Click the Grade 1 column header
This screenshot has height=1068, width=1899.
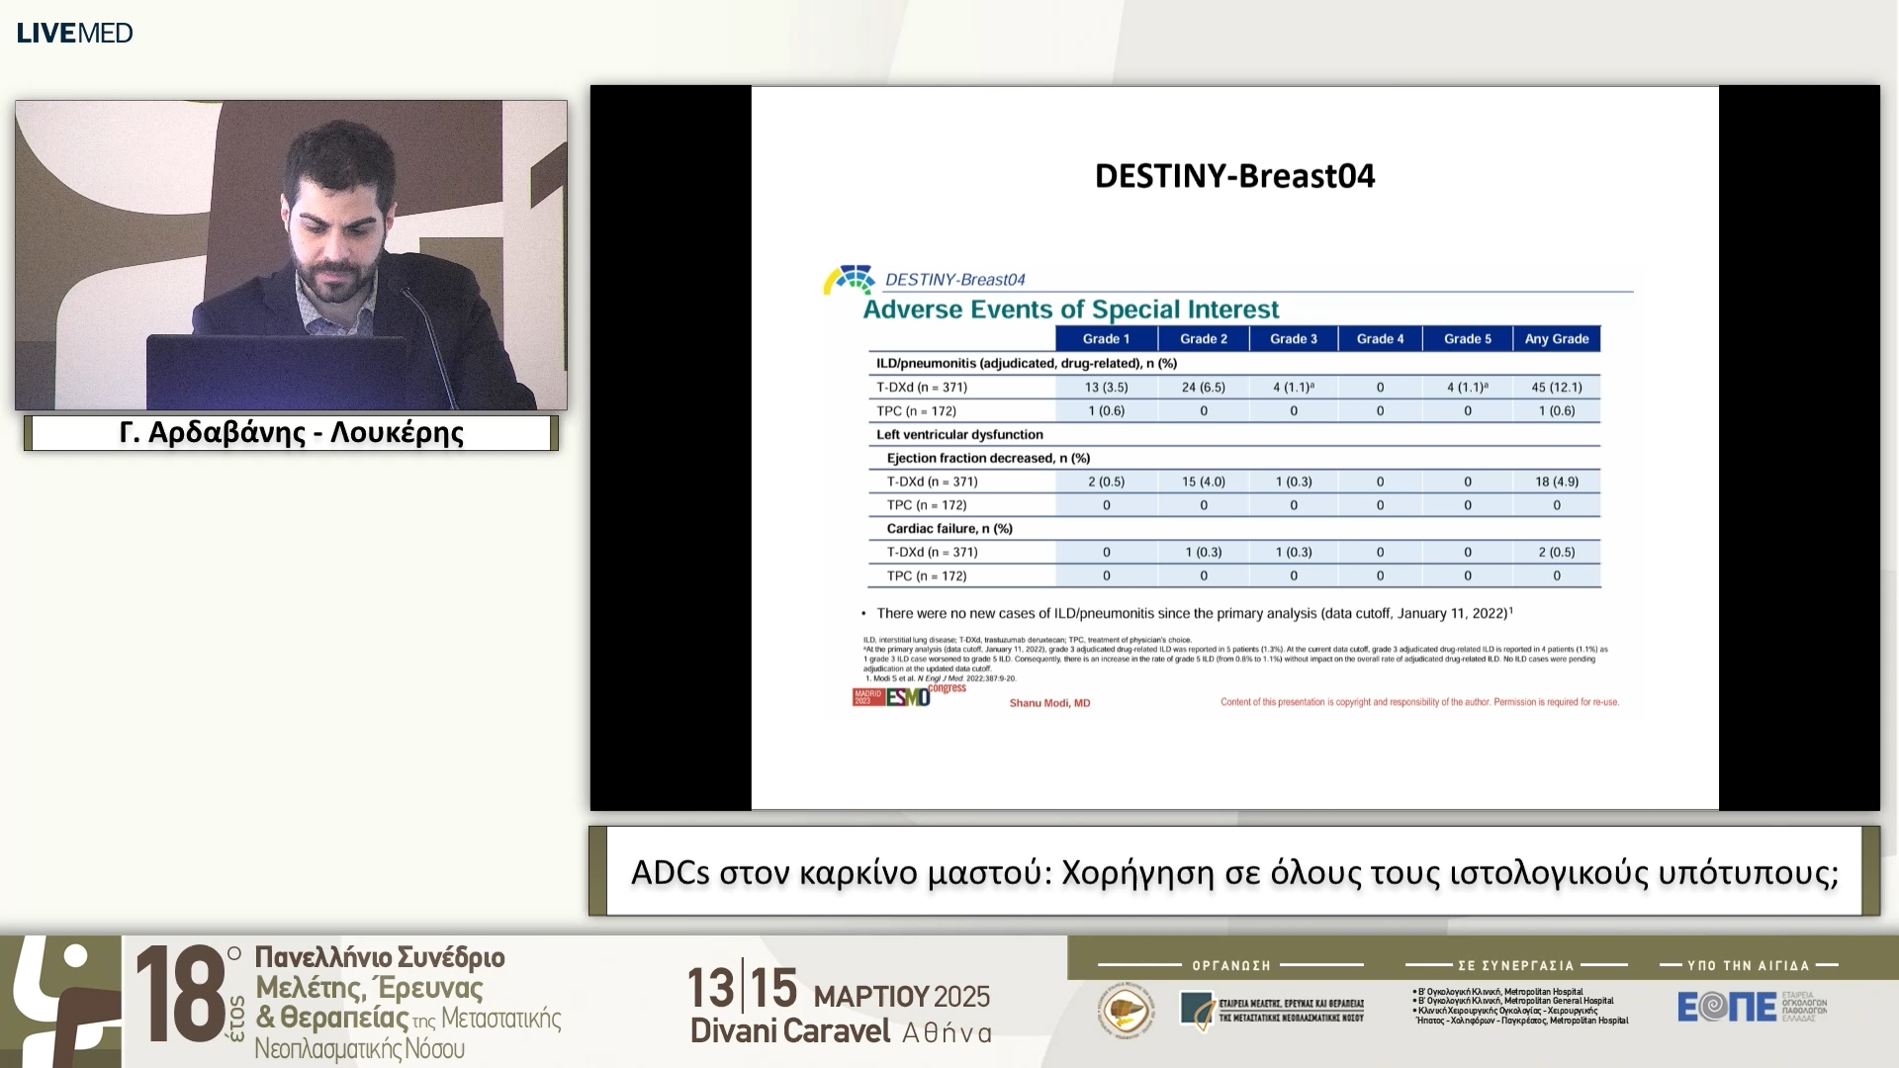[x=1106, y=339]
